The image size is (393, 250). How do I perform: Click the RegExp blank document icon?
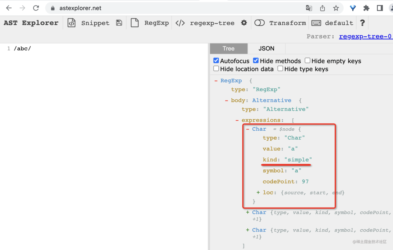(x=135, y=23)
